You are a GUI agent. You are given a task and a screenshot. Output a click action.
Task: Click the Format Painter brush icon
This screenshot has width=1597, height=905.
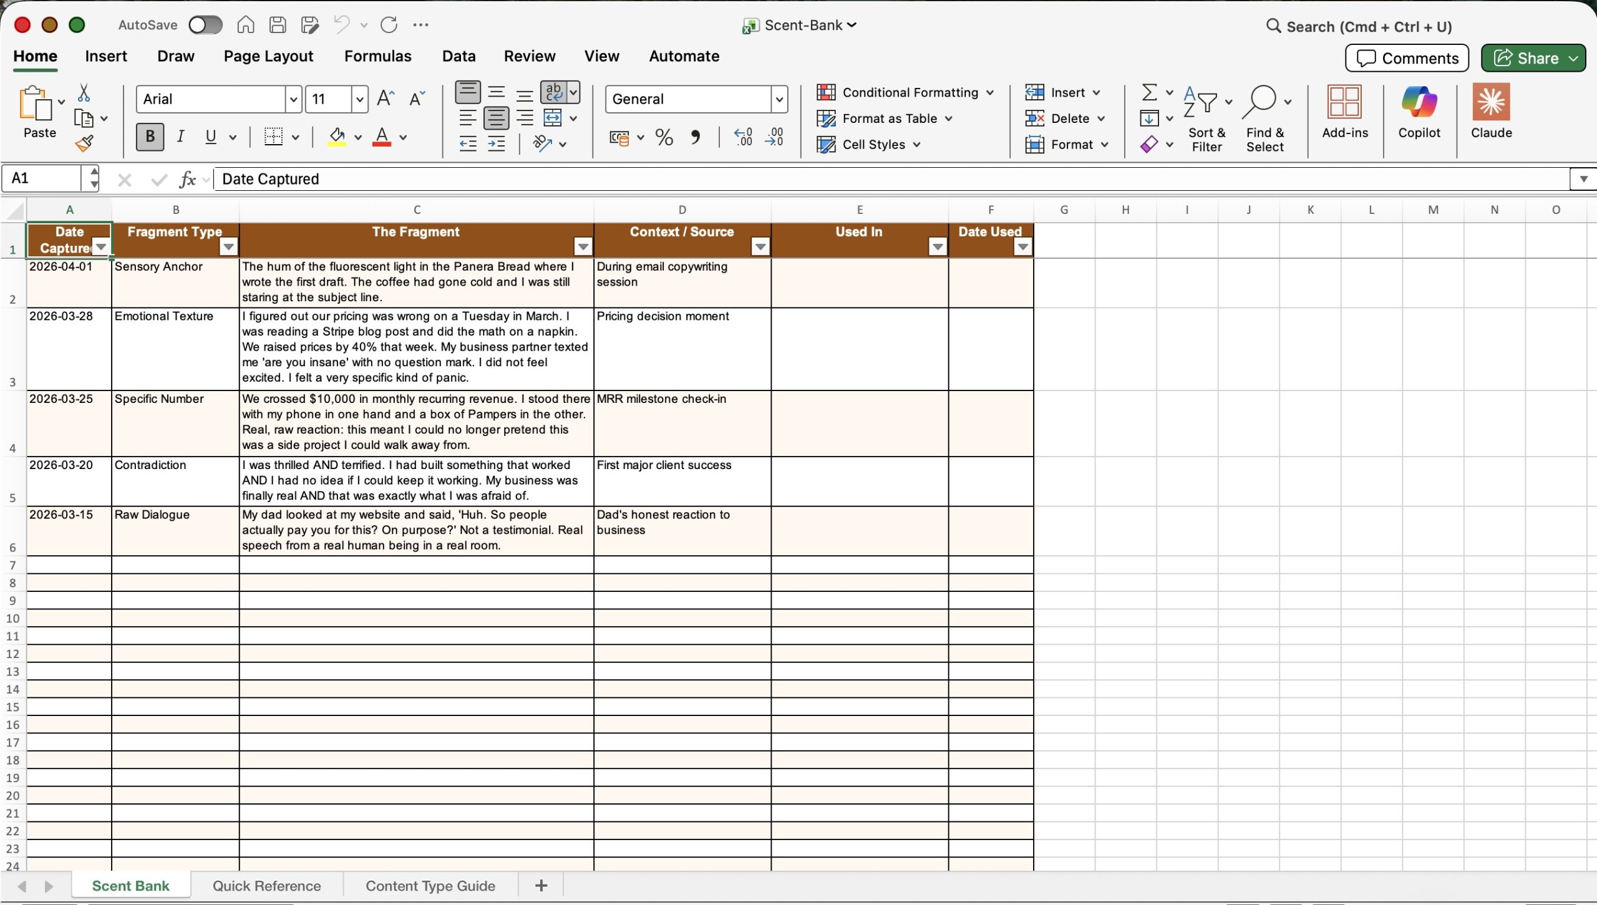pos(84,144)
